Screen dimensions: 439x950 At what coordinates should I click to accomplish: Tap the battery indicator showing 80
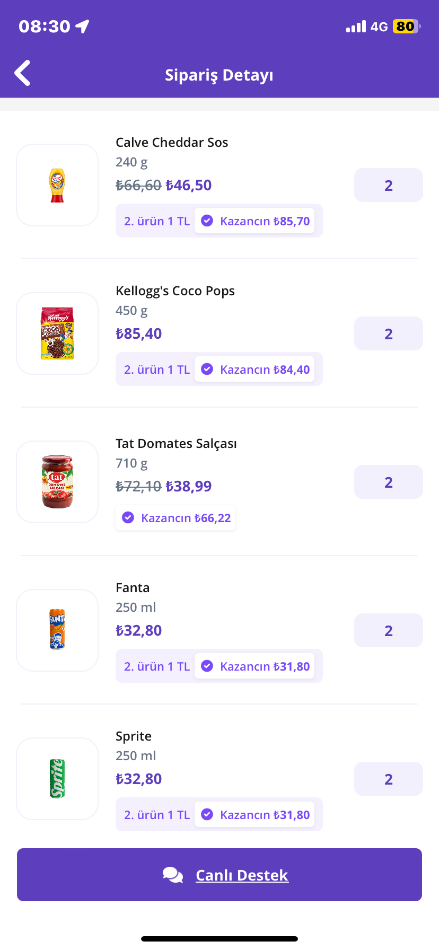tap(406, 27)
